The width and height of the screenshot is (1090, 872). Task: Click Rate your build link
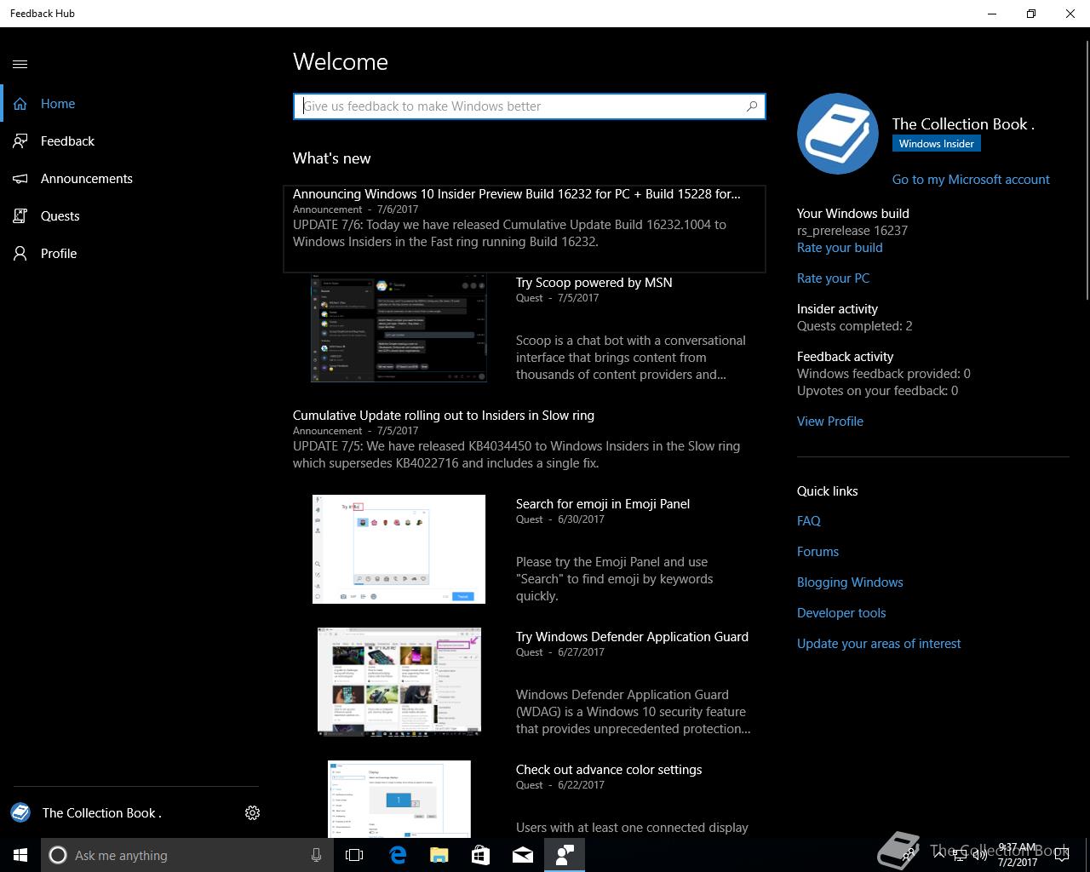coord(840,248)
